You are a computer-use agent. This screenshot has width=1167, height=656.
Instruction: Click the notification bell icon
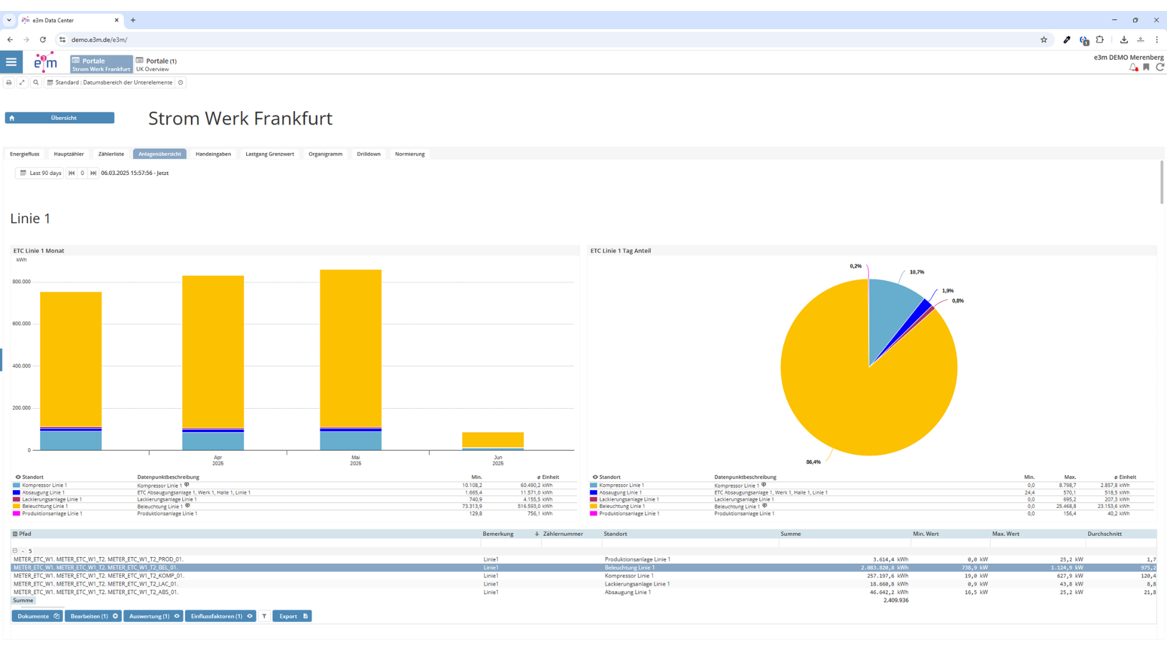click(1133, 67)
